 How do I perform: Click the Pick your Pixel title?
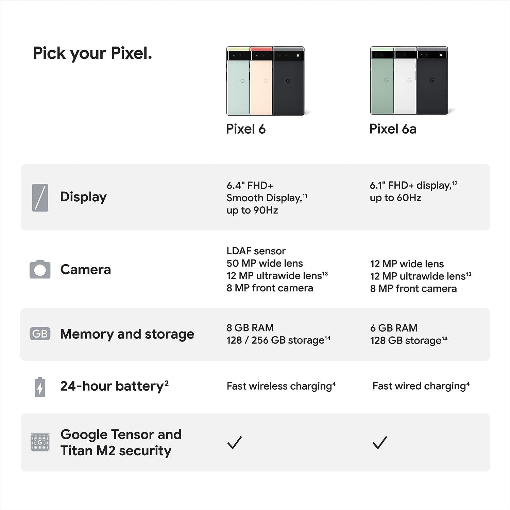tap(92, 53)
